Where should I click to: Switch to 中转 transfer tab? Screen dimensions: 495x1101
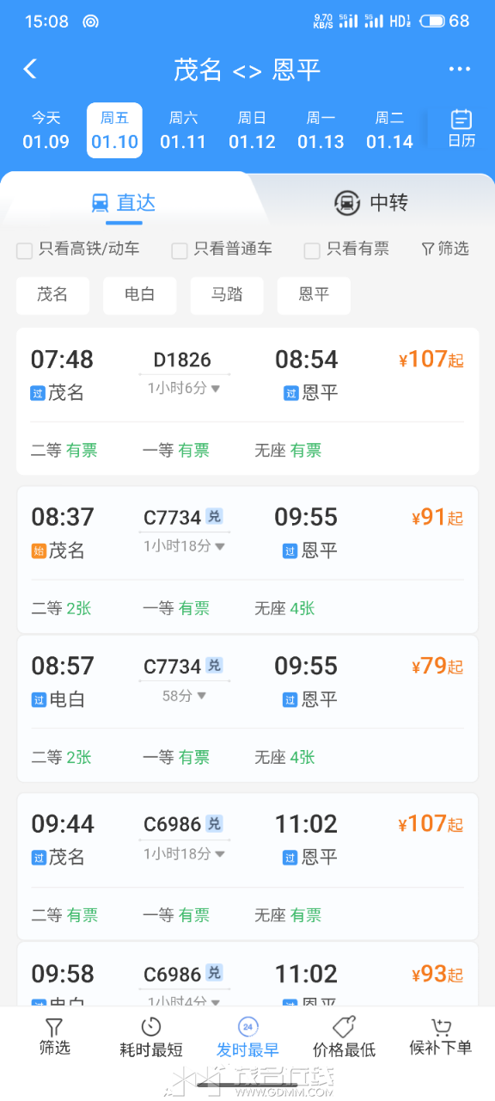pos(371,203)
